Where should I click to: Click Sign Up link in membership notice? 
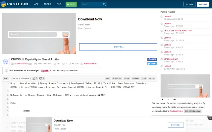pos(45,70)
